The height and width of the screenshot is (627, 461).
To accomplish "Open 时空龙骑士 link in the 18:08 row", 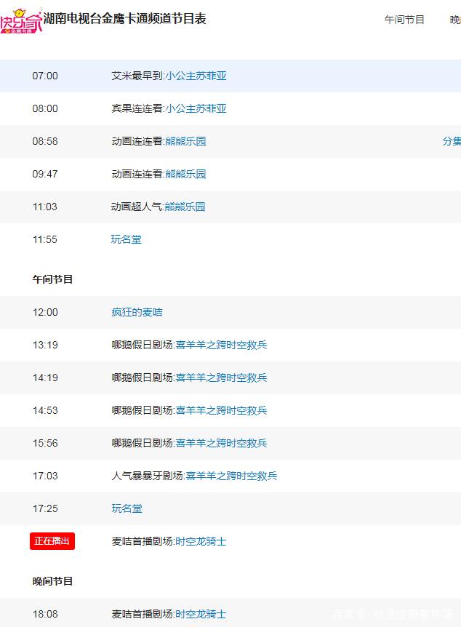I will point(201,614).
